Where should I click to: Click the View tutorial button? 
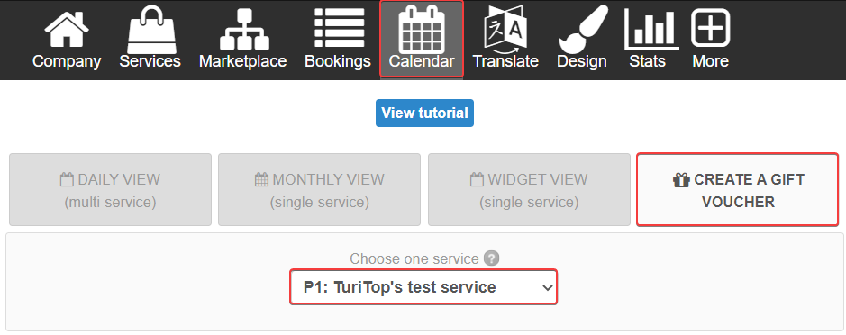click(x=424, y=113)
